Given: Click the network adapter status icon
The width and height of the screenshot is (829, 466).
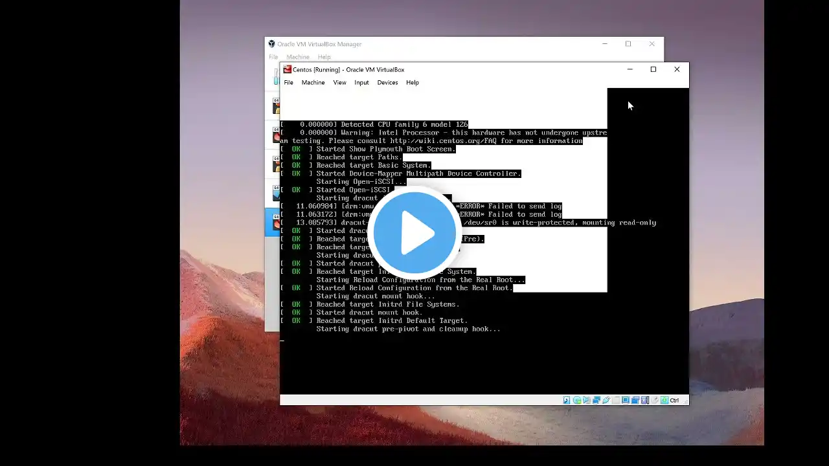Looking at the screenshot, I should 596,400.
